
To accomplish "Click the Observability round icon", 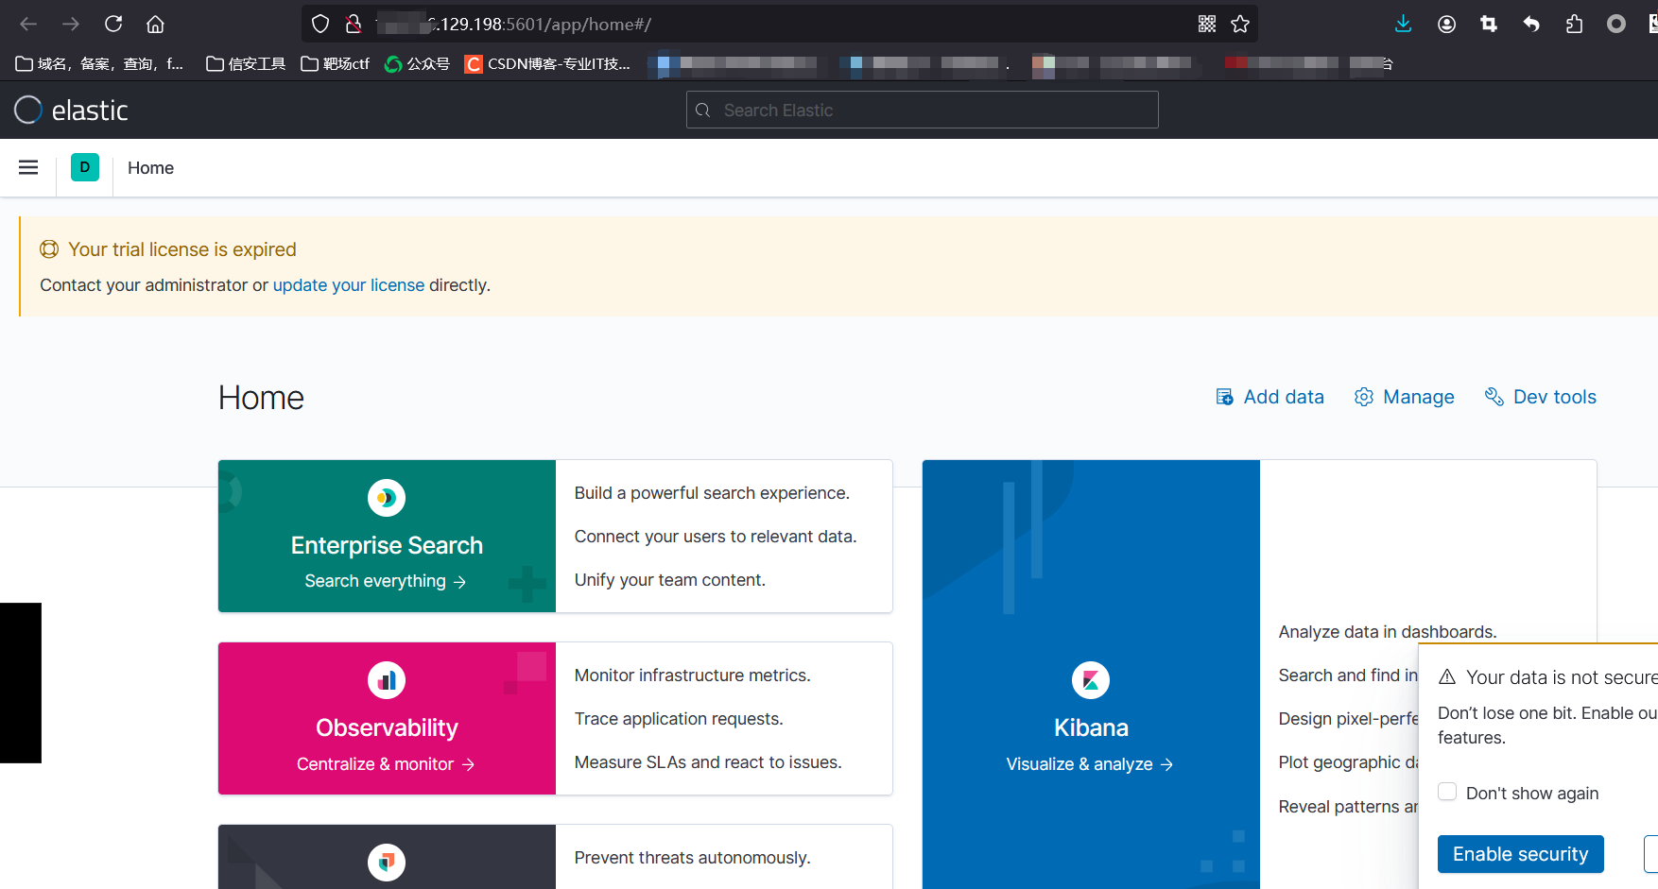I will pos(387,680).
